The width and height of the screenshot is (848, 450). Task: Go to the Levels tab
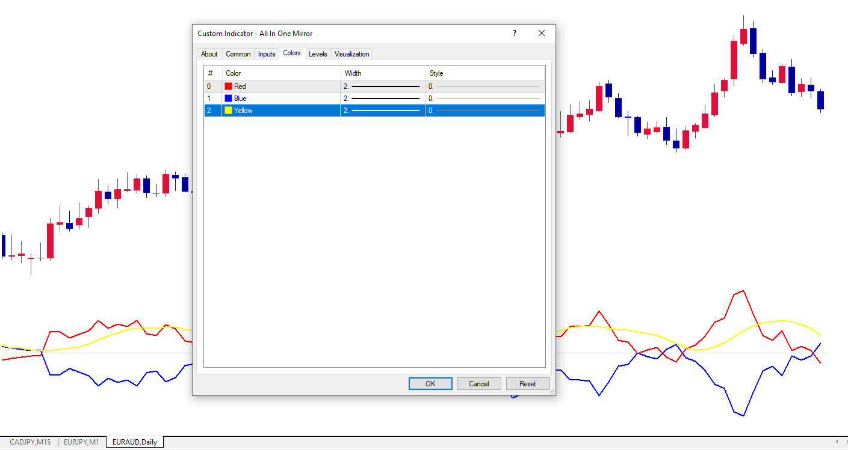click(318, 54)
